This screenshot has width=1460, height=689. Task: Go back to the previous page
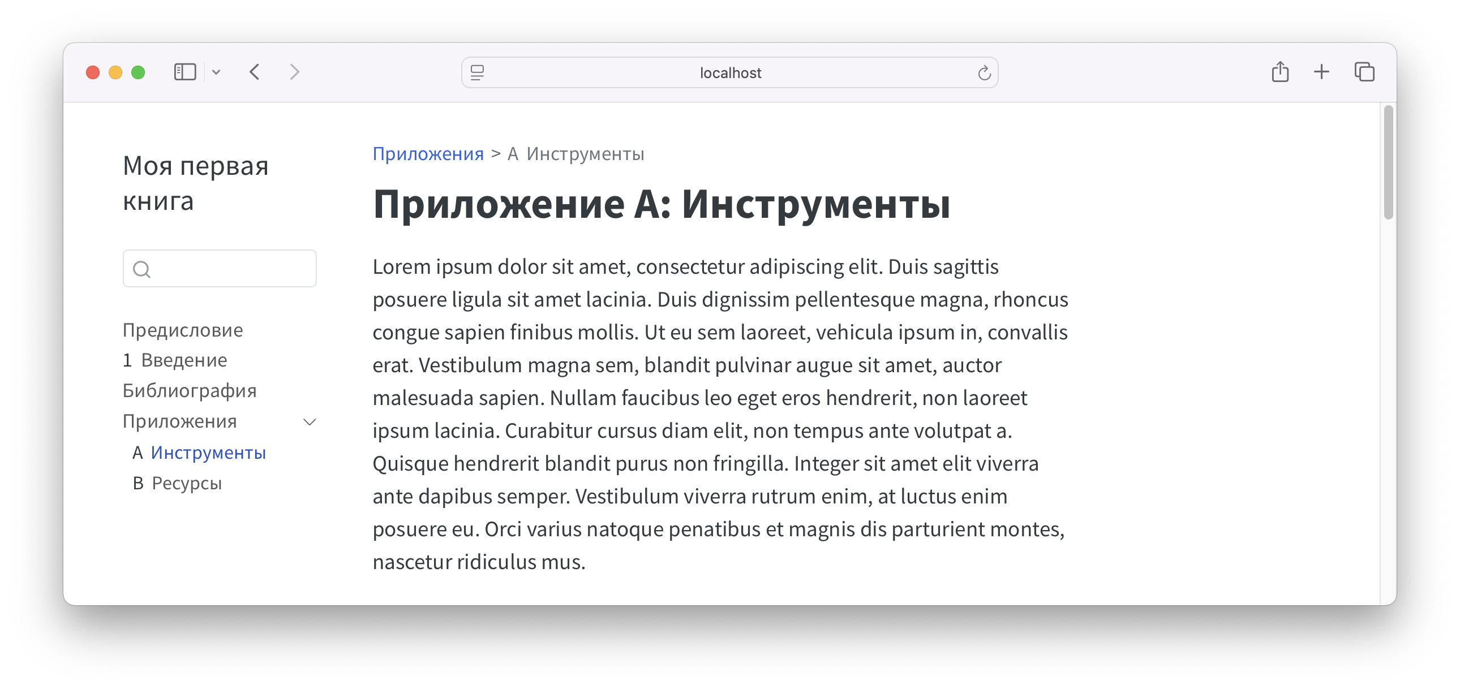click(x=255, y=72)
